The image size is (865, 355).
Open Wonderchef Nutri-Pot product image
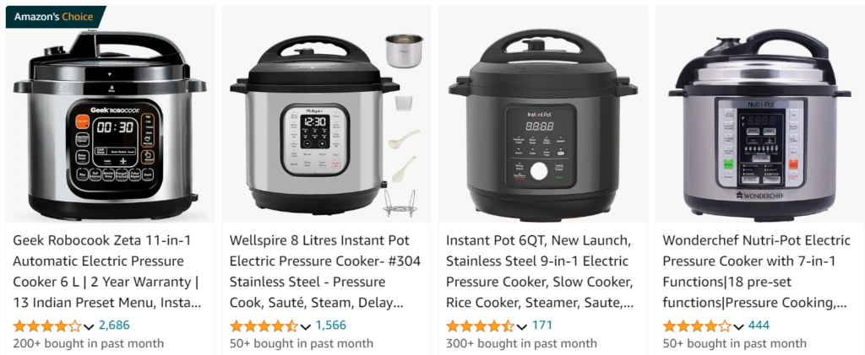pos(759,123)
